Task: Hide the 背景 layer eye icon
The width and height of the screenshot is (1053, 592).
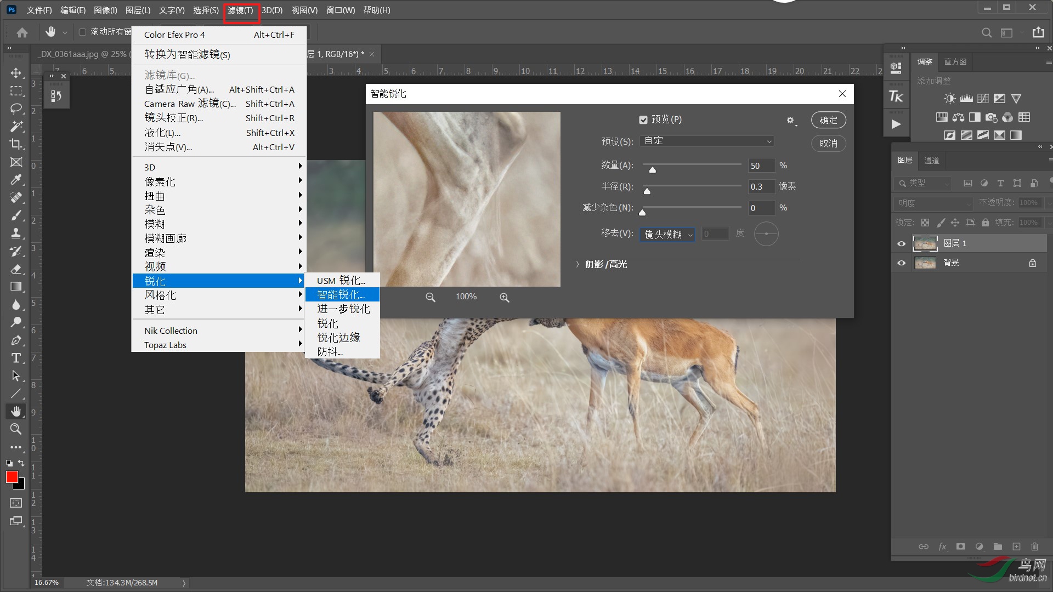Action: pos(901,263)
